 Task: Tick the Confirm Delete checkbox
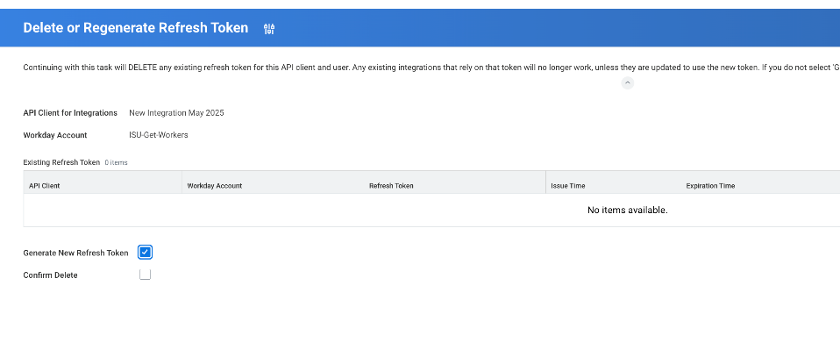click(x=146, y=275)
